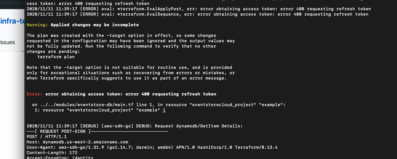The height and width of the screenshot is (159, 397).
Task: Click the 'terraform plan' command text
Action: (x=50, y=57)
